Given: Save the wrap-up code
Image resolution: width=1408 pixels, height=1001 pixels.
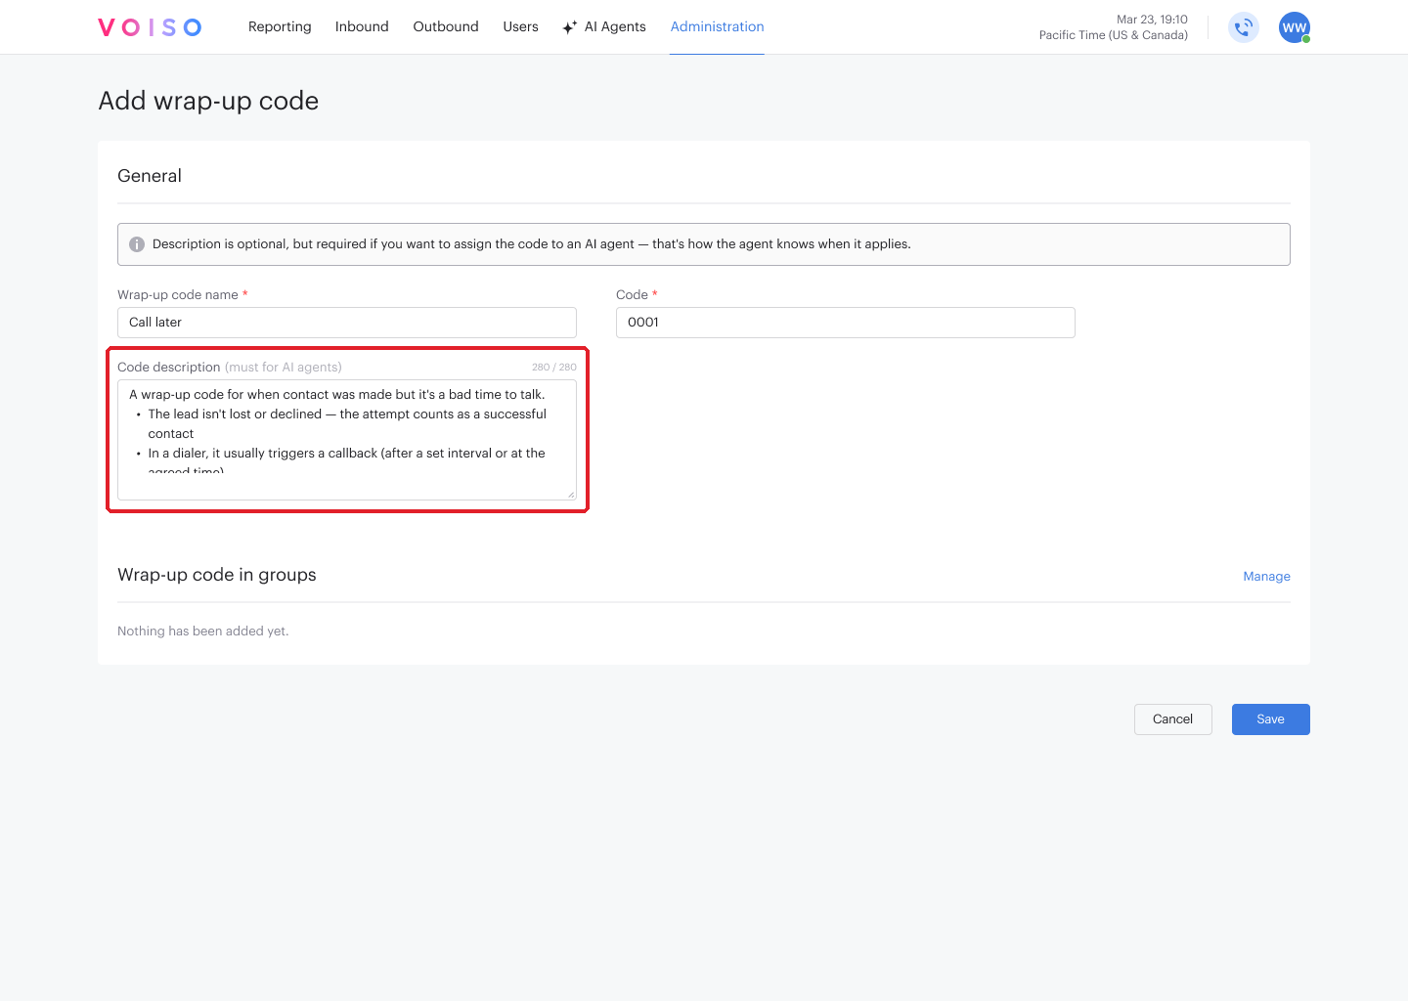Looking at the screenshot, I should pos(1271,719).
